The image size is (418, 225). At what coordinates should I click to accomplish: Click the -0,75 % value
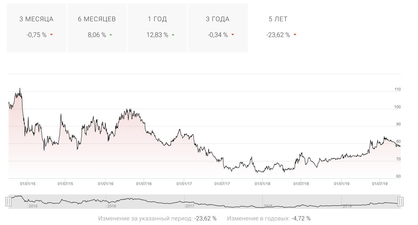36,35
